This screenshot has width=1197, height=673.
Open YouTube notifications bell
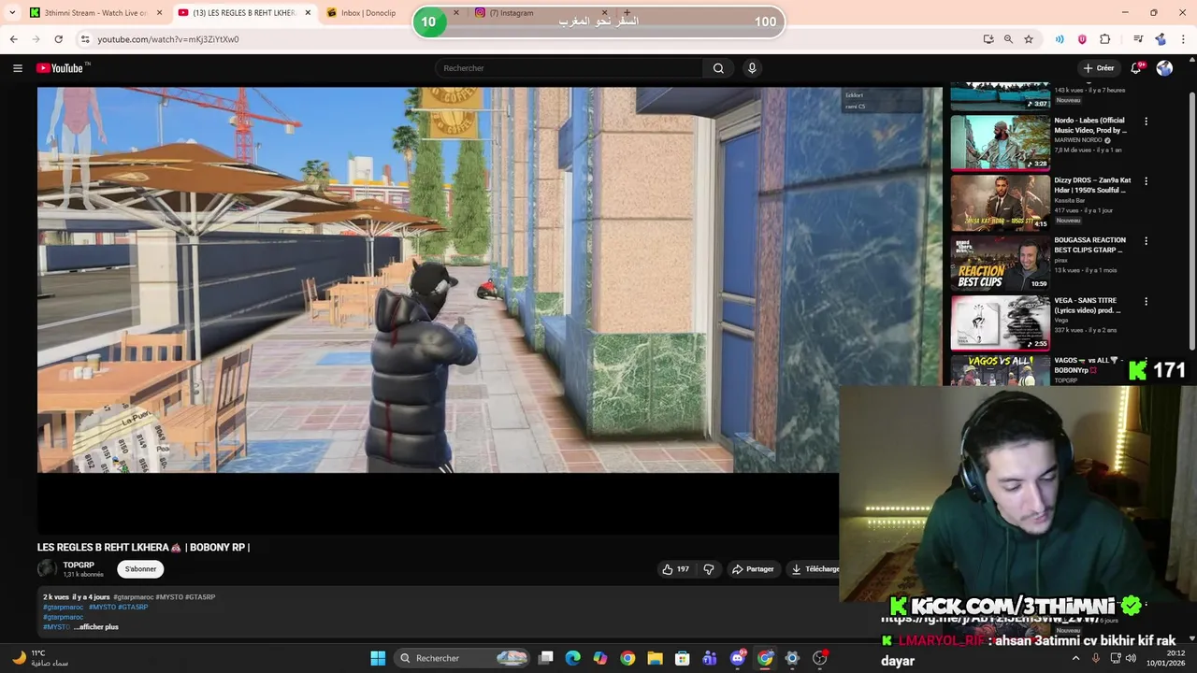tap(1136, 68)
